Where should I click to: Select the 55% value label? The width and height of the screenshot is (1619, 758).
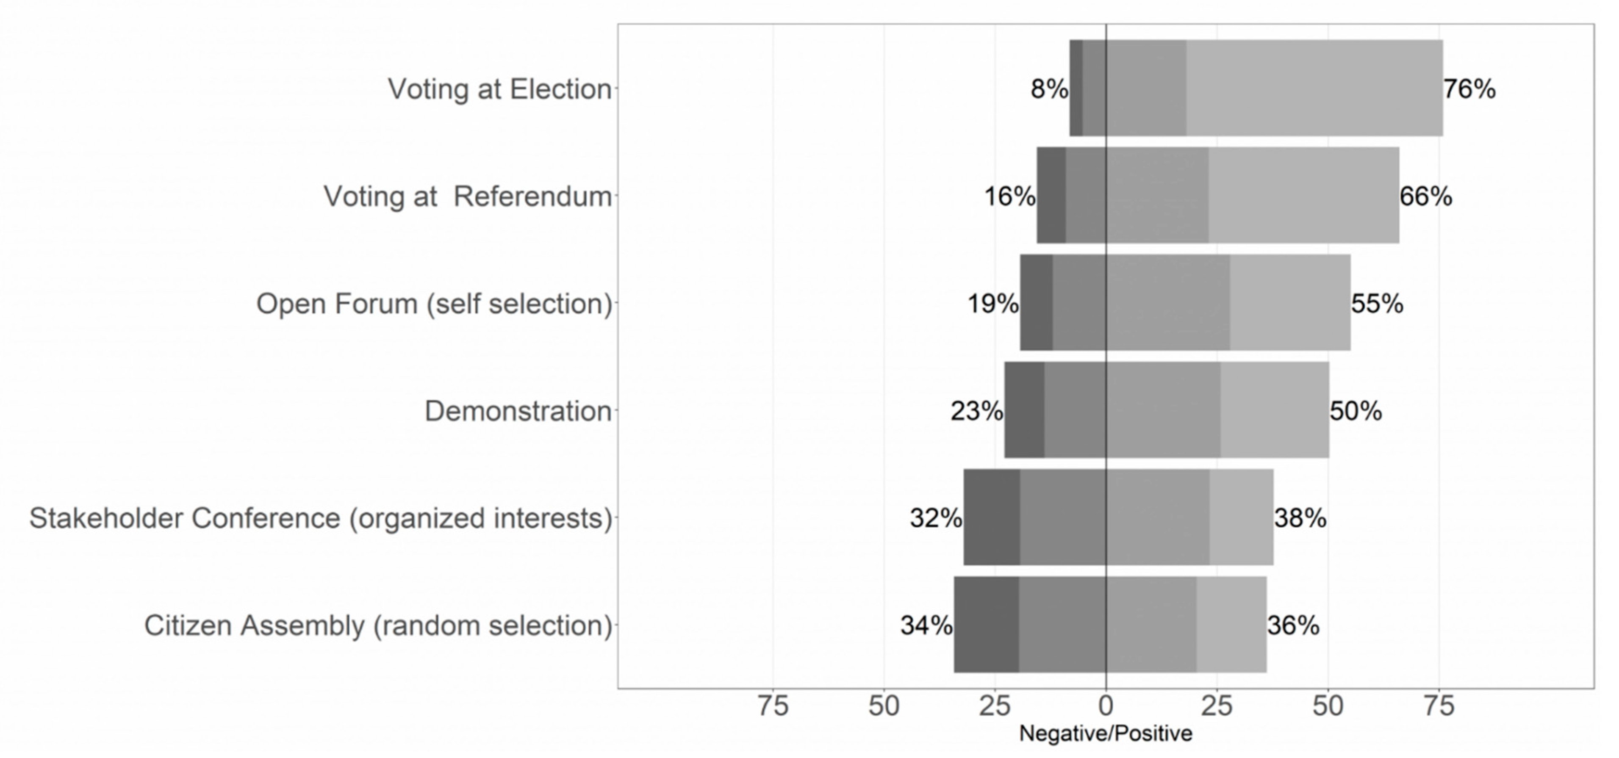1377,304
